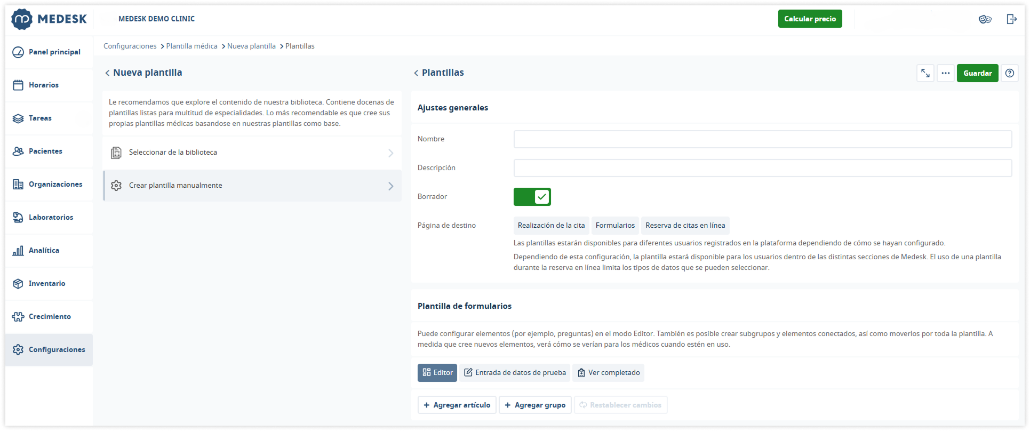
Task: Click the Analítica bar-chart icon
Action: click(18, 250)
